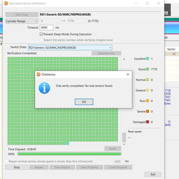Open the Cylinder Range dropdown
Screen dimensions: 179x179
[x=22, y=21]
